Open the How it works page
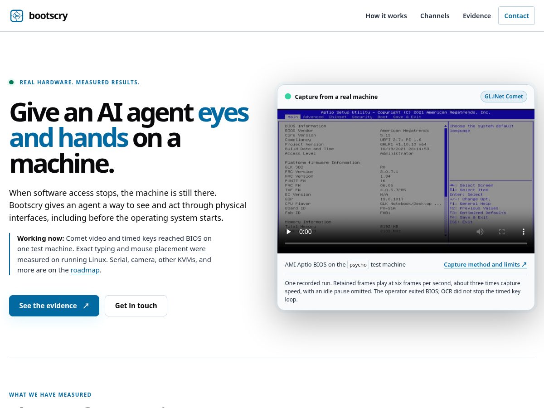Viewport: 544px width, 408px height. click(386, 16)
